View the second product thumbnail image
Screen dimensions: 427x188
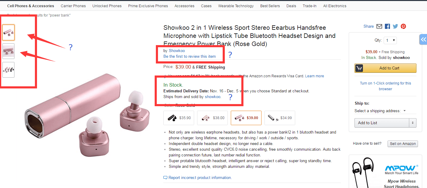pyautogui.click(x=8, y=51)
